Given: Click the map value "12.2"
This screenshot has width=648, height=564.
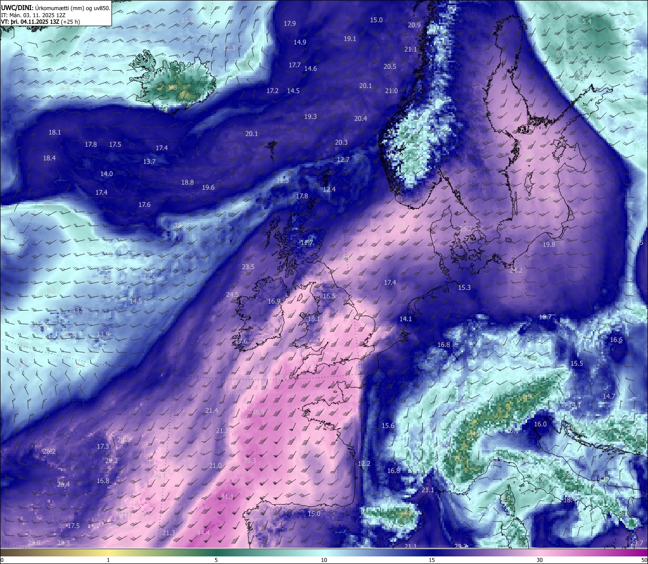Looking at the screenshot, I should tap(364, 464).
